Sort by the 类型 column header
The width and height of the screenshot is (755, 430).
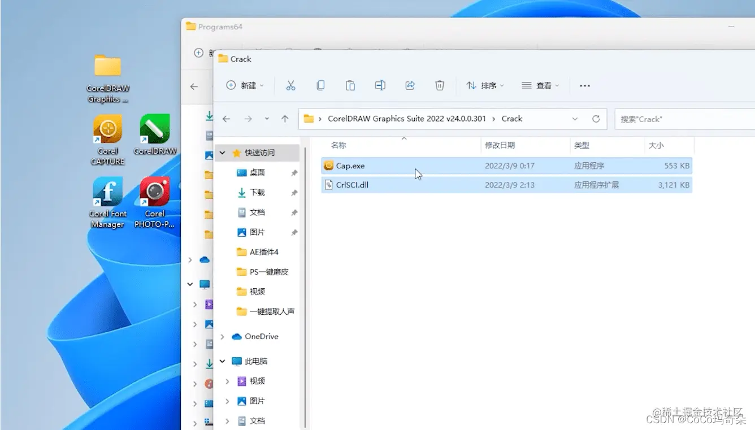582,145
